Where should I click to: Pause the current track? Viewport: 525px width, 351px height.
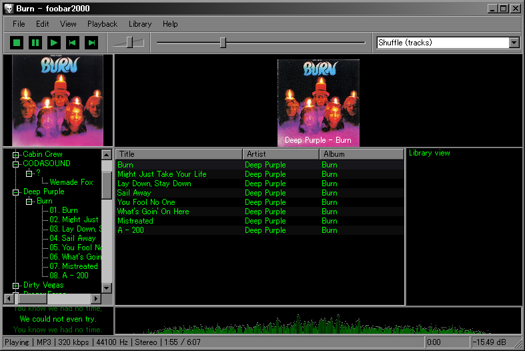[35, 43]
